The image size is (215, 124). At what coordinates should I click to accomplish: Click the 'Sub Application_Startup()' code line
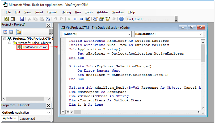click(95, 49)
